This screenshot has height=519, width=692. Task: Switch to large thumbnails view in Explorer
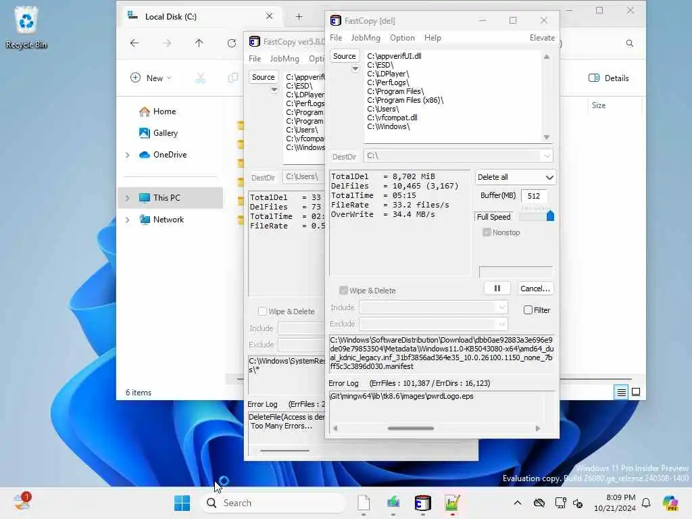tap(636, 392)
